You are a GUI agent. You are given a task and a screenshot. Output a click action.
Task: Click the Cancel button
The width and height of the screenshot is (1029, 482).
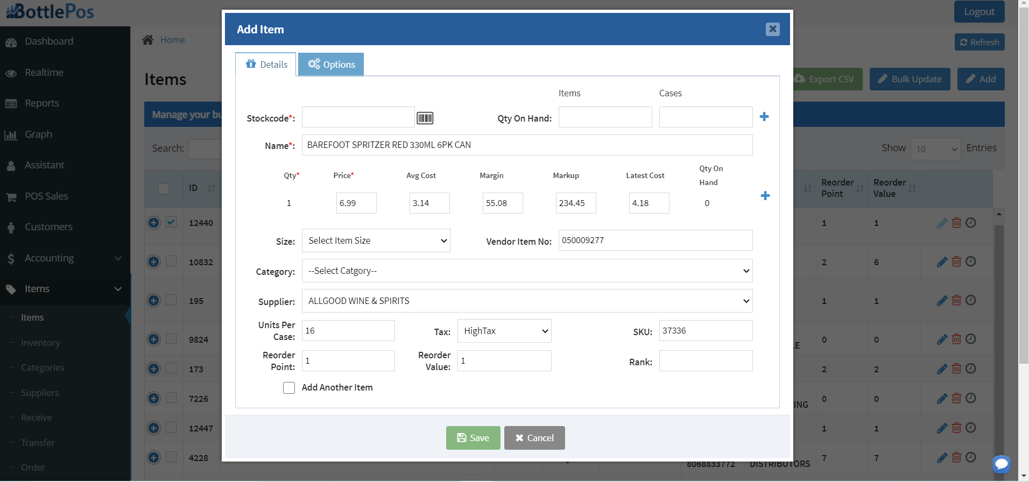tap(534, 438)
